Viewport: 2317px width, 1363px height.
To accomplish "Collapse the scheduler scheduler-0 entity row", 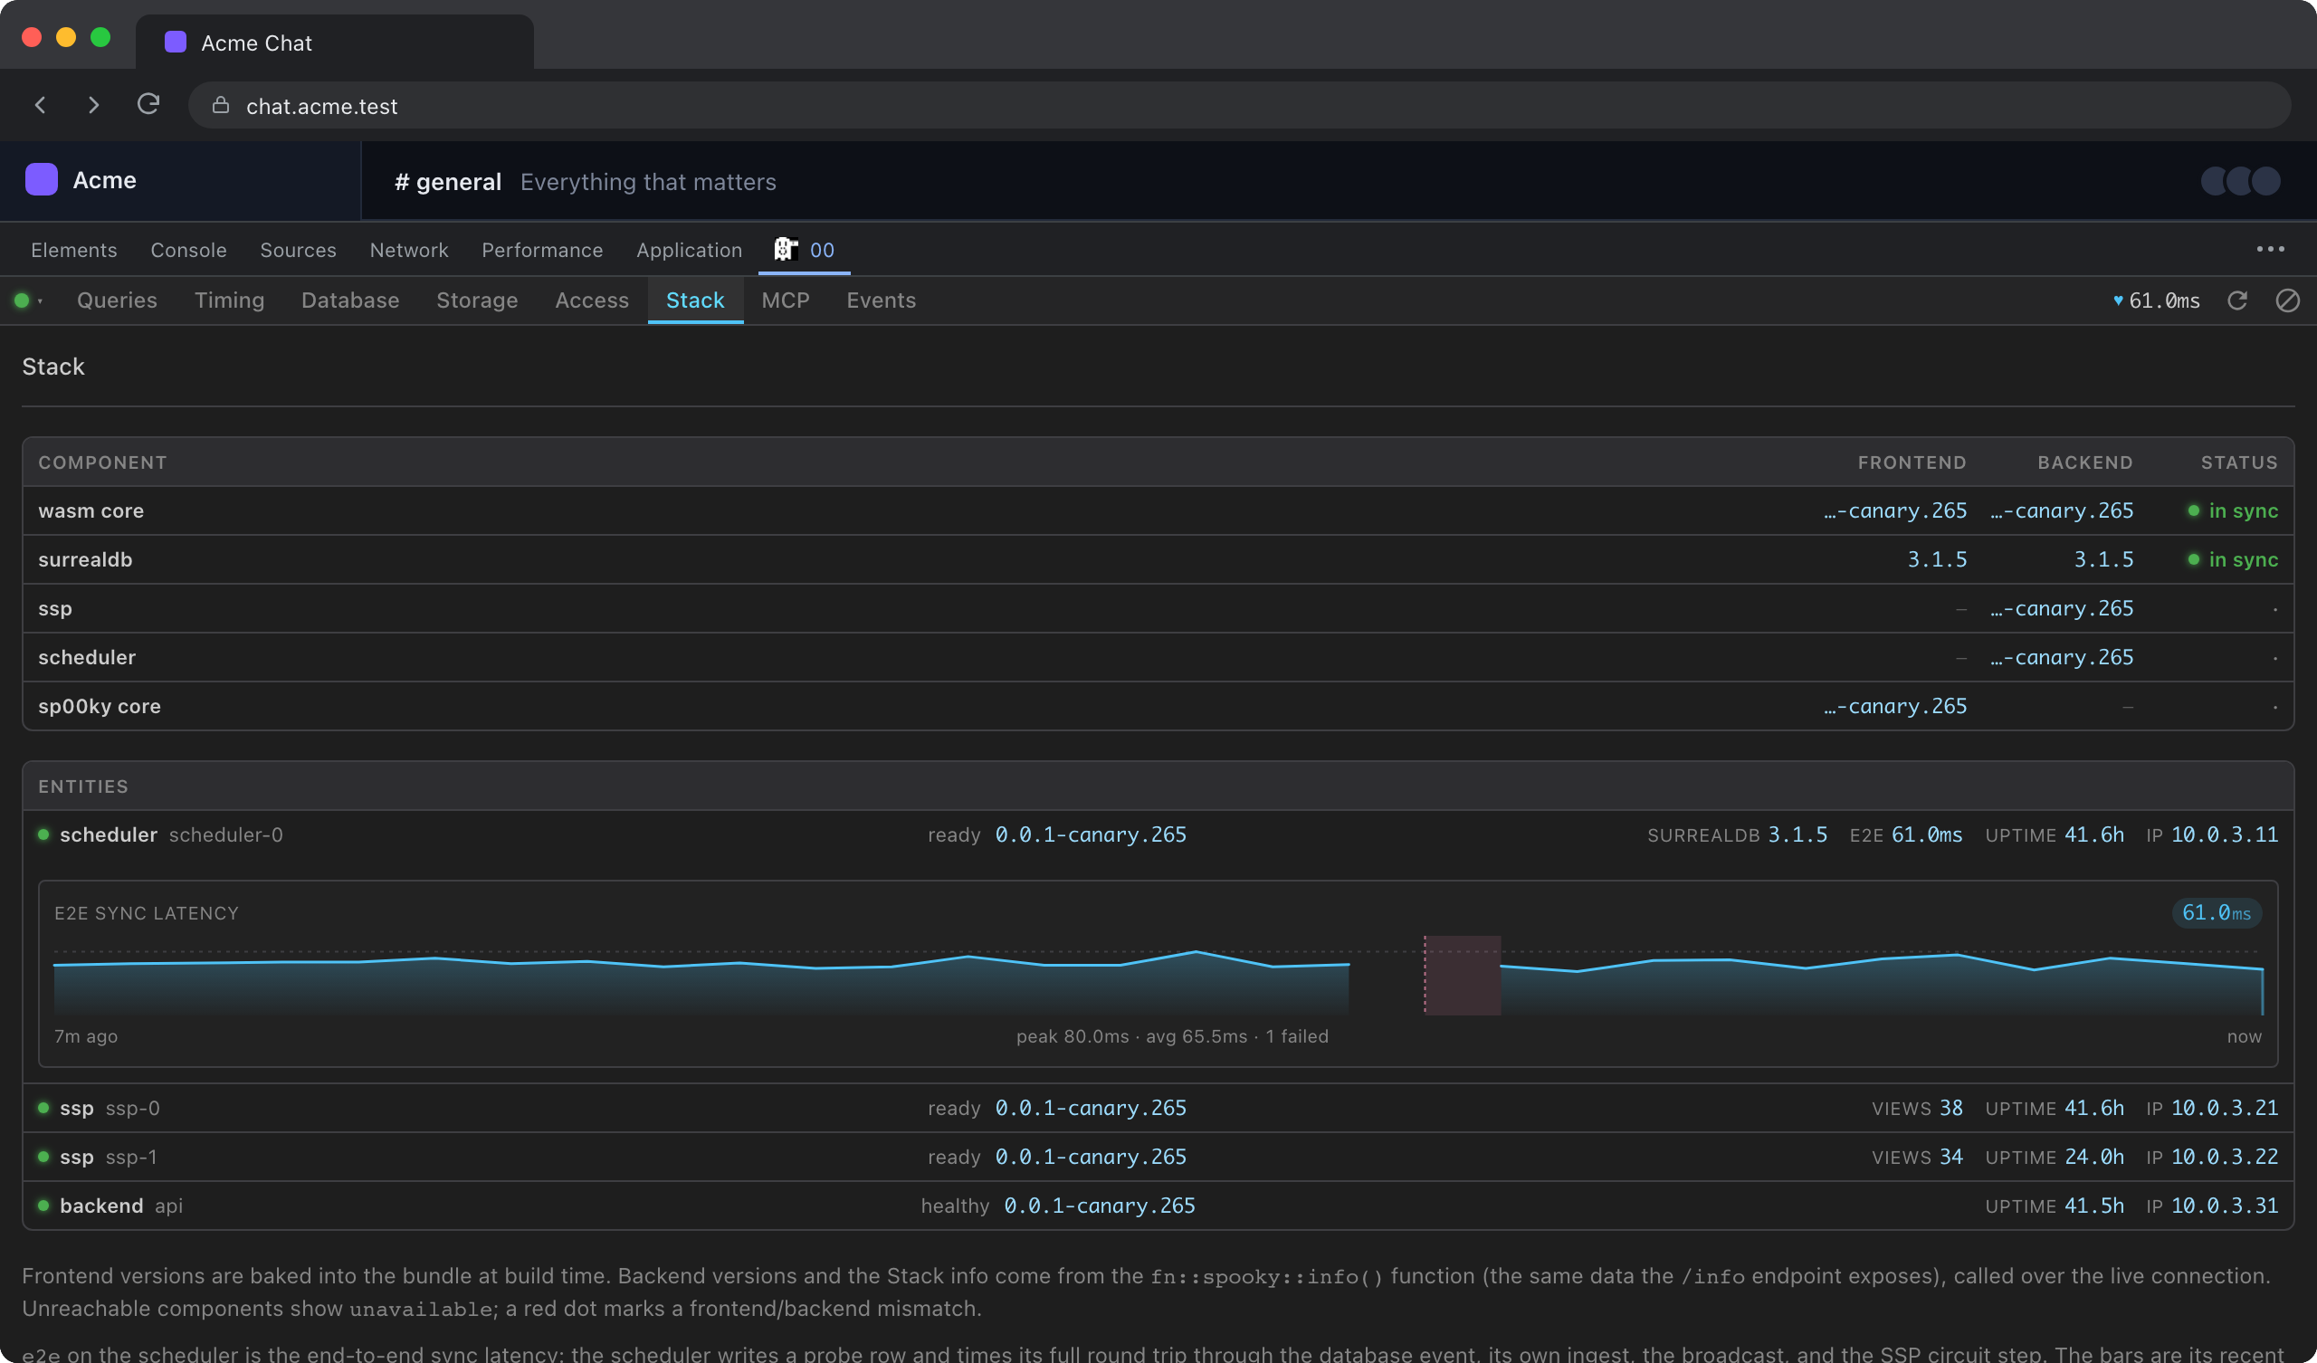I will pos(1158,834).
